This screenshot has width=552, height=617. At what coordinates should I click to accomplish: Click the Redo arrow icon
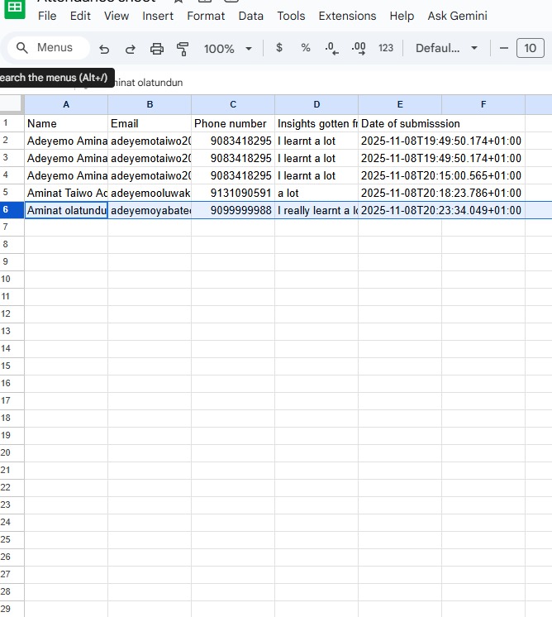tap(131, 49)
